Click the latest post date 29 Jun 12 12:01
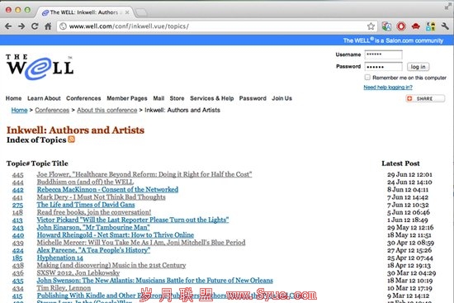Image resolution: width=454 pixels, height=303 pixels. coord(409,175)
